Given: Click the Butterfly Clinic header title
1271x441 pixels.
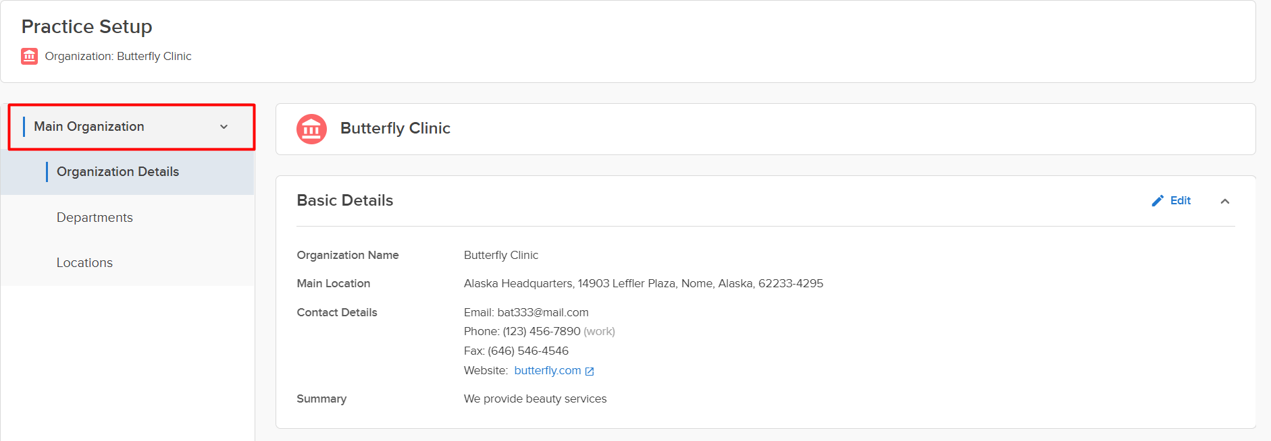Looking at the screenshot, I should click(x=395, y=128).
